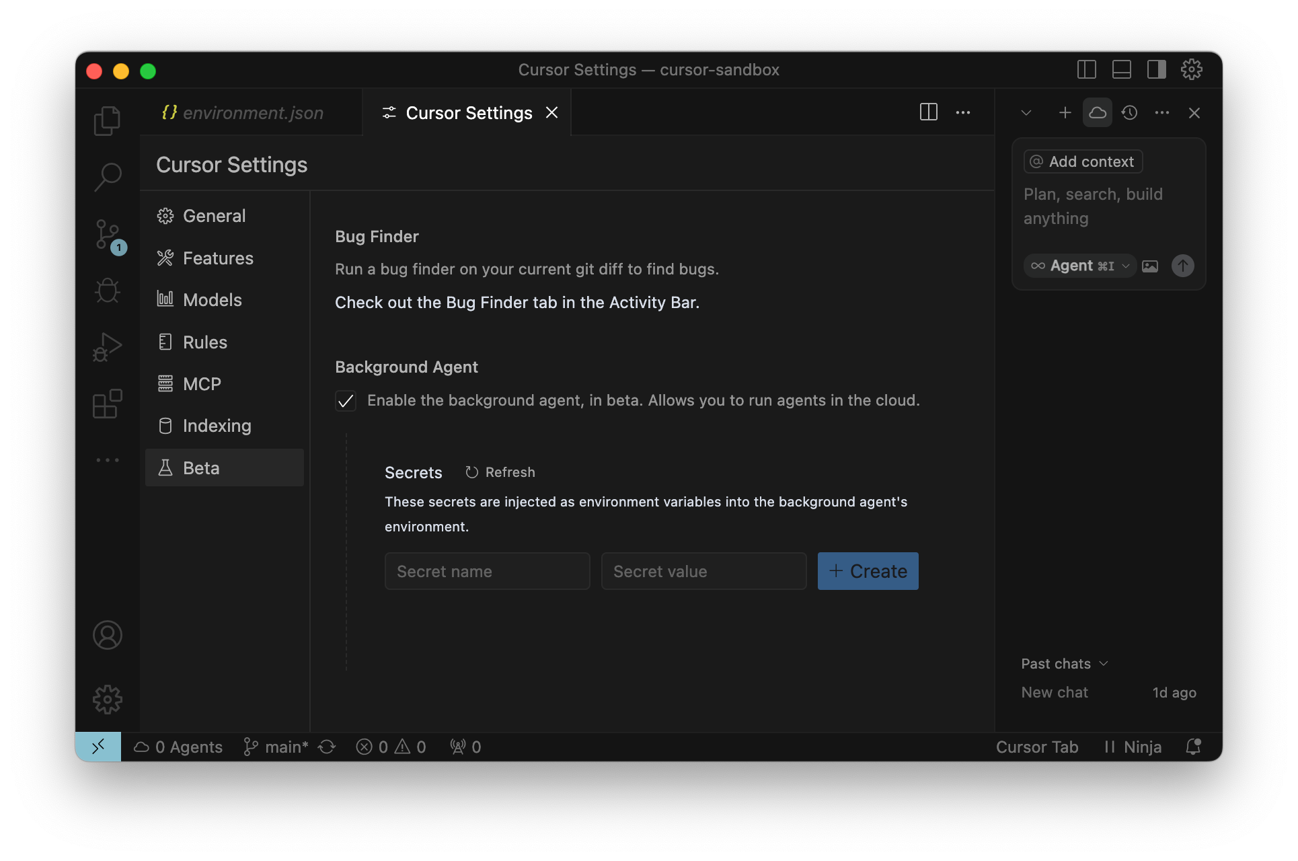The image size is (1298, 861).
Task: Open the Agent mode dropdown
Action: click(x=1080, y=266)
